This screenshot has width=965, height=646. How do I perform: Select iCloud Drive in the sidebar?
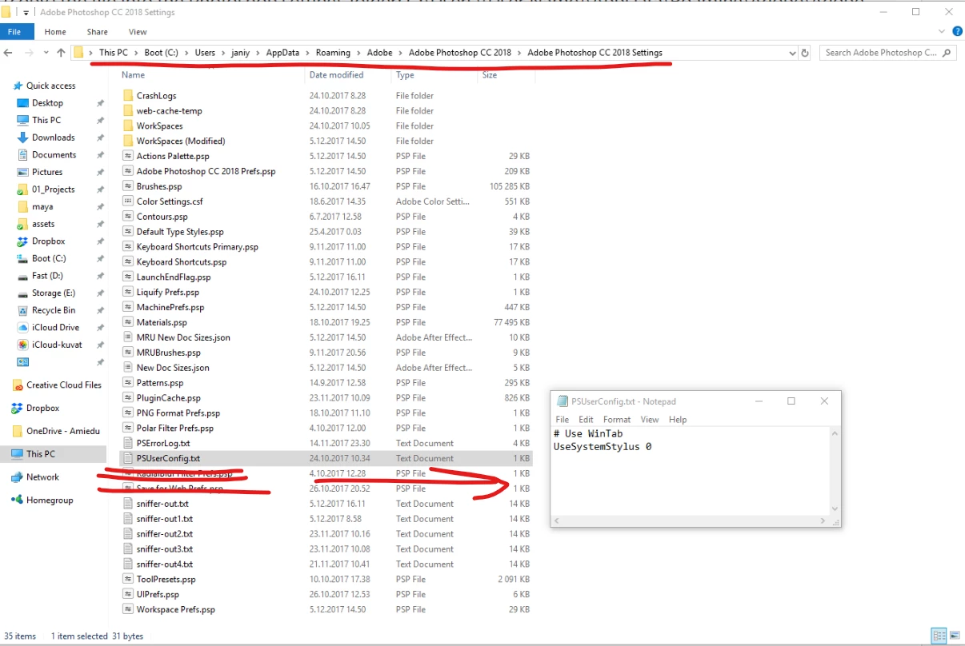click(55, 328)
